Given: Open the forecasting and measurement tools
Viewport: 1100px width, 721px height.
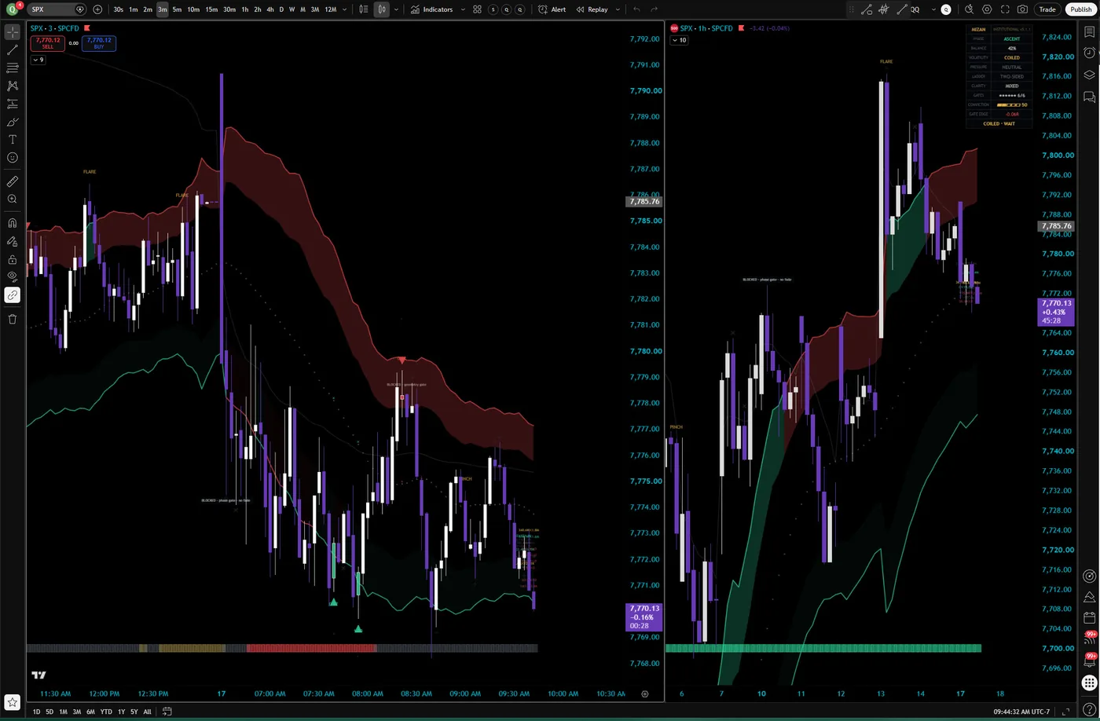Looking at the screenshot, I should pos(13,104).
